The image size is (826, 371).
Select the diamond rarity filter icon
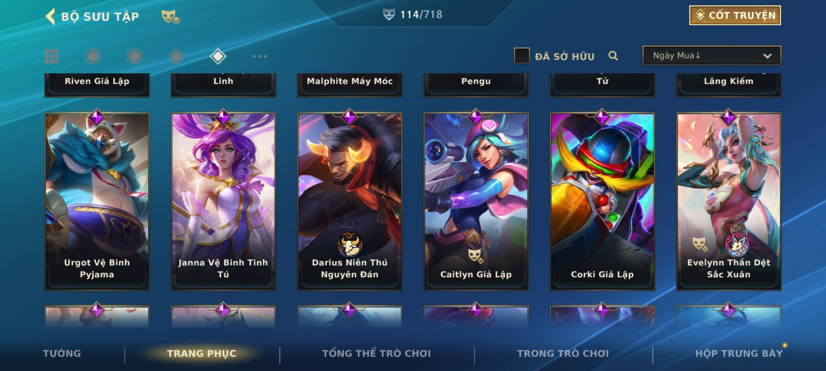pos(218,56)
